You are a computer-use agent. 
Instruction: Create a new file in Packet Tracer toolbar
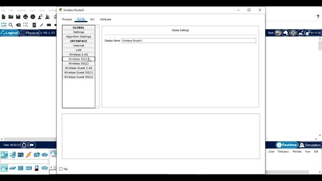4,17
